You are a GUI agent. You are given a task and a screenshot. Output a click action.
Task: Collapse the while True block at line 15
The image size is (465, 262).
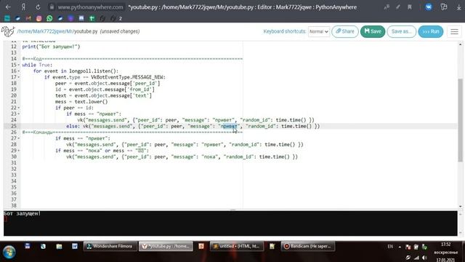pyautogui.click(x=19, y=65)
